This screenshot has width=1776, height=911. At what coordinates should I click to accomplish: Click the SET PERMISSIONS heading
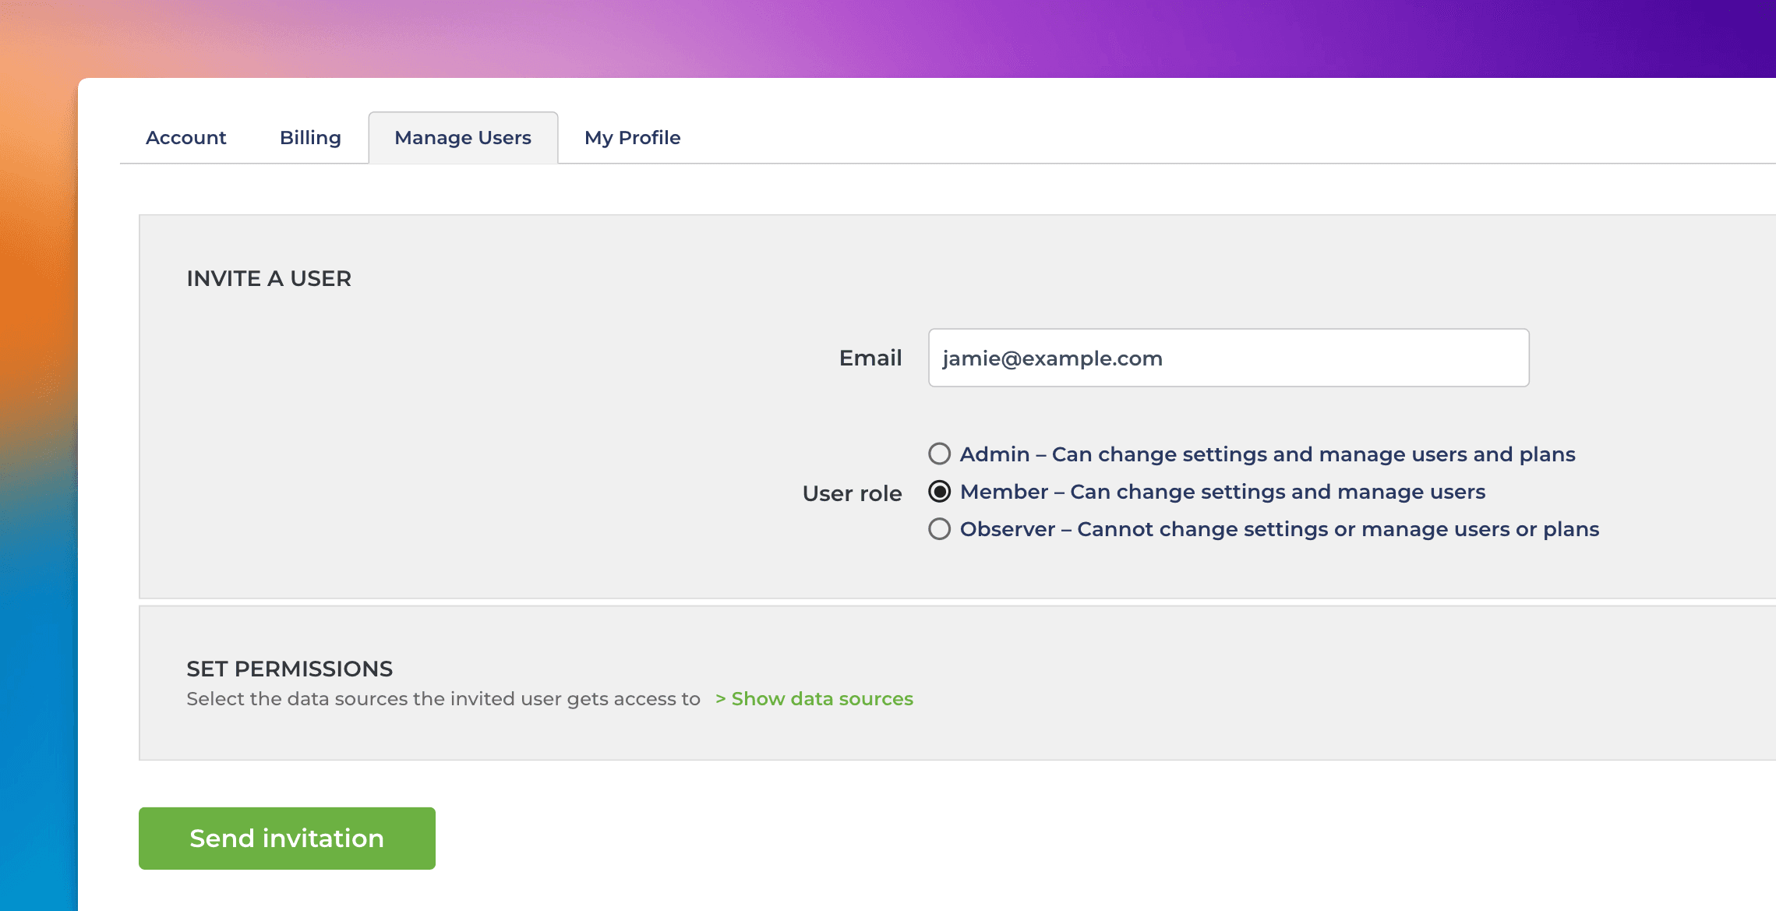point(289,669)
